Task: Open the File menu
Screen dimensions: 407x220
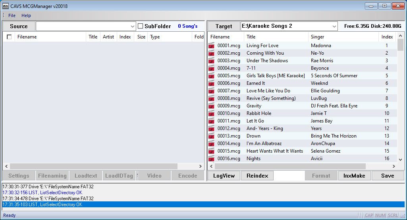Action: 12,15
